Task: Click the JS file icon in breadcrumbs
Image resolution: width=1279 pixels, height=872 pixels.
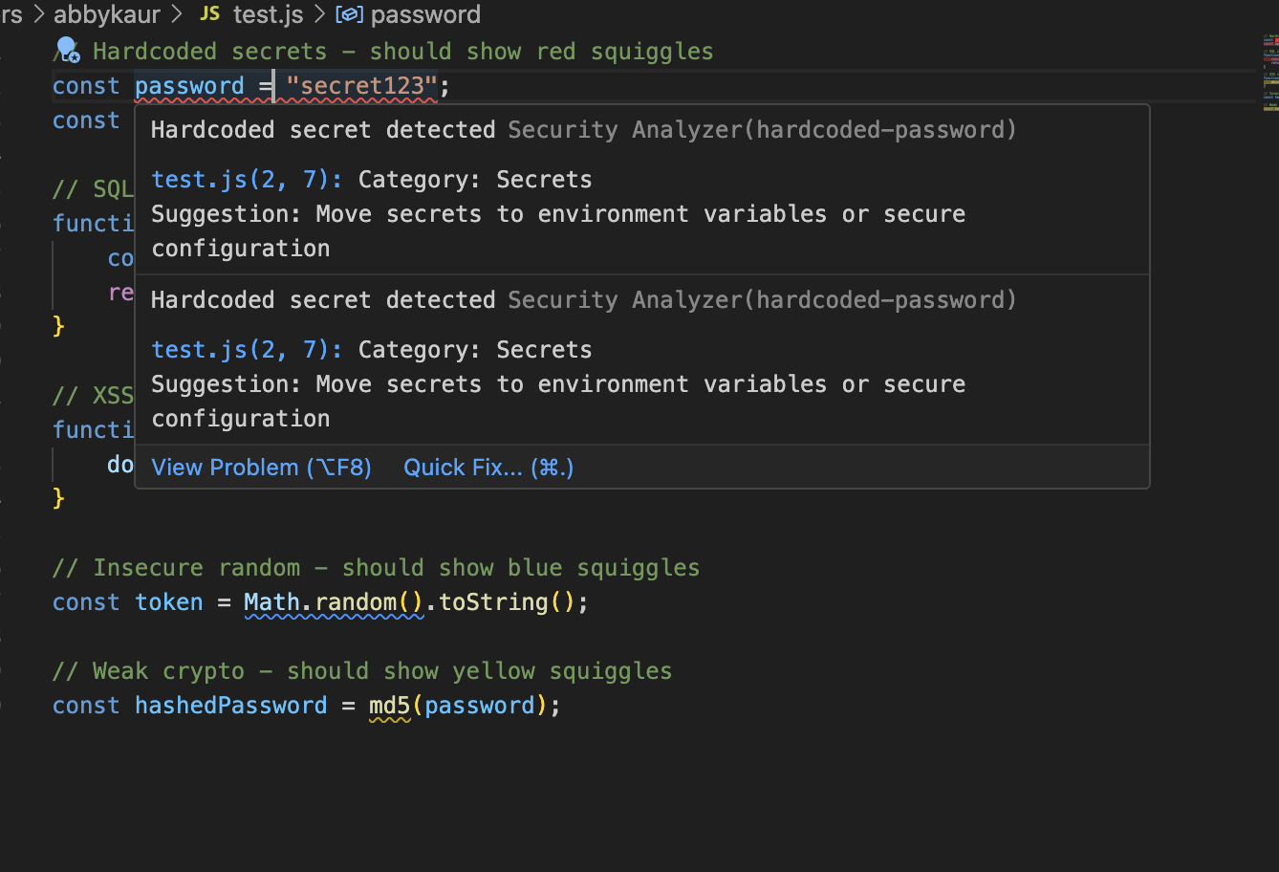Action: pyautogui.click(x=209, y=14)
